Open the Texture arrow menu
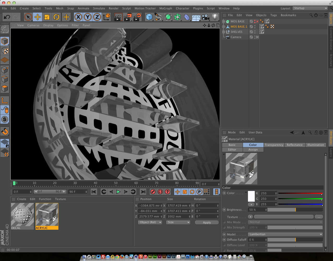 pyautogui.click(x=250, y=217)
